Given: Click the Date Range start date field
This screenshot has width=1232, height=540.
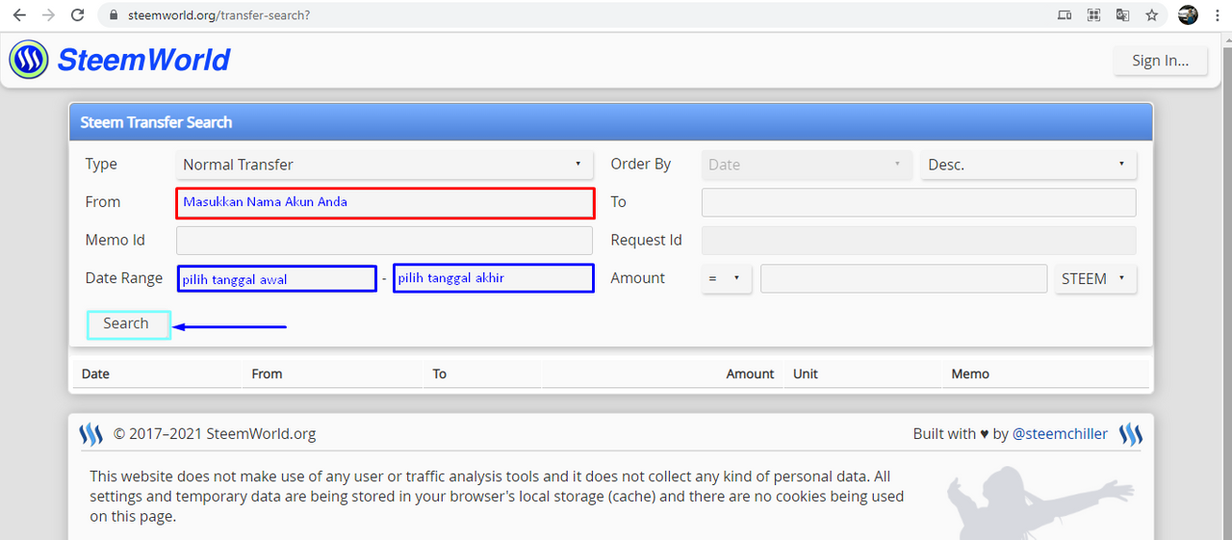Looking at the screenshot, I should (277, 279).
